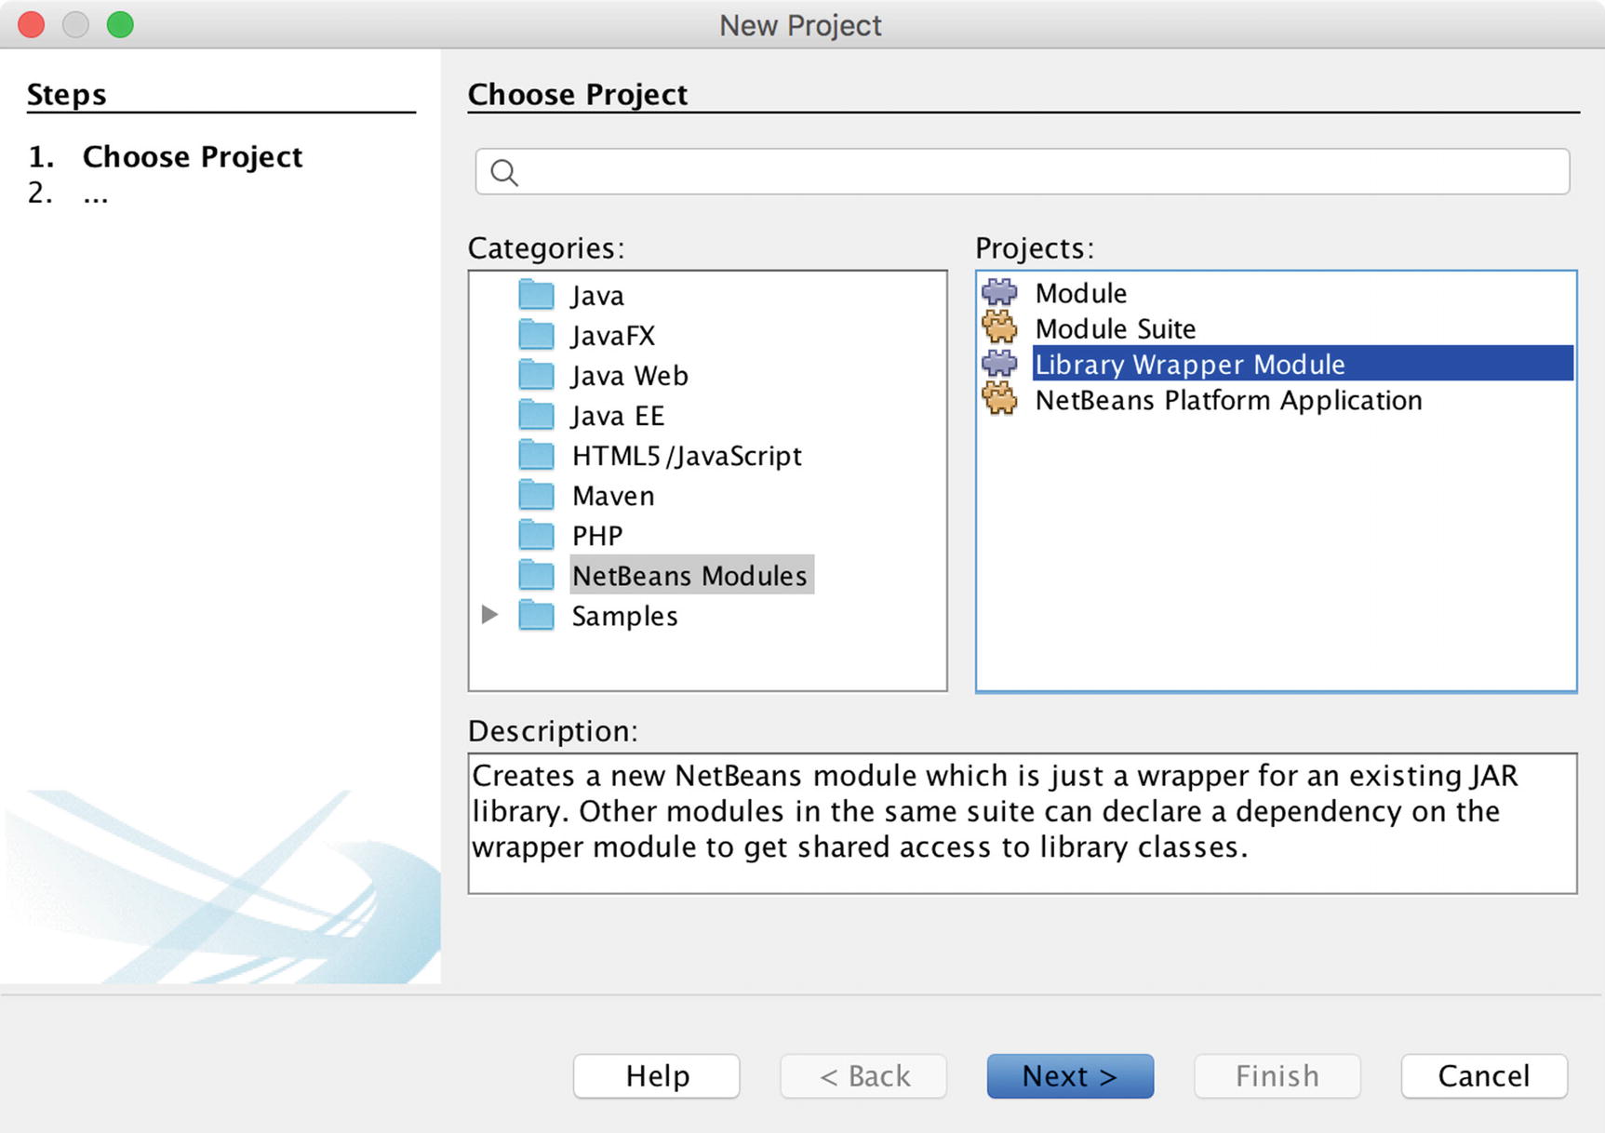Expand the Samples category tree node

click(489, 614)
